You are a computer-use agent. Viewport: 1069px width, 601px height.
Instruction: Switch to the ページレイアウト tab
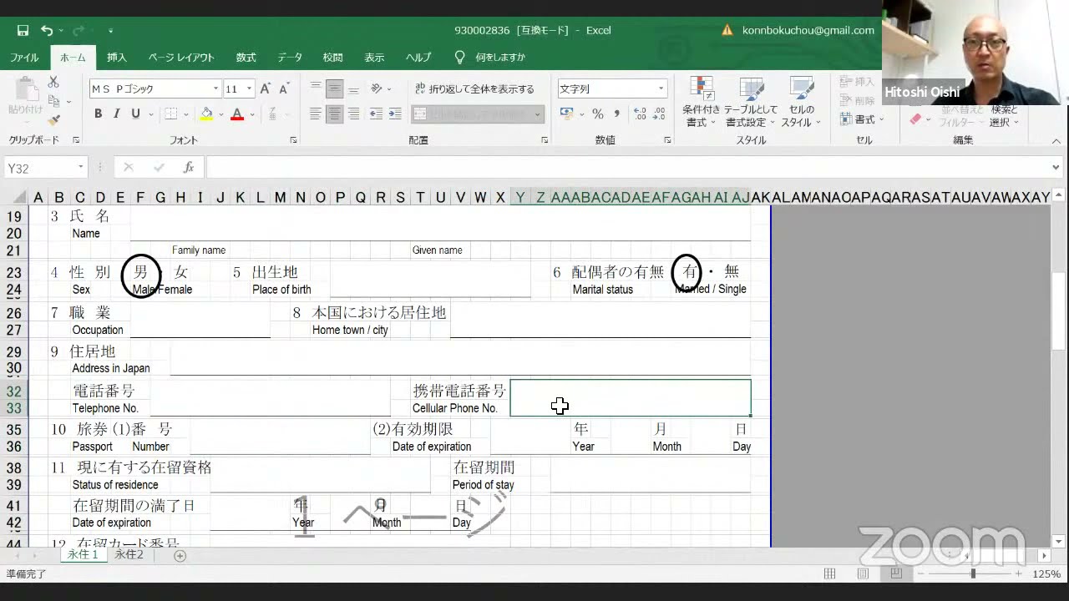(181, 58)
